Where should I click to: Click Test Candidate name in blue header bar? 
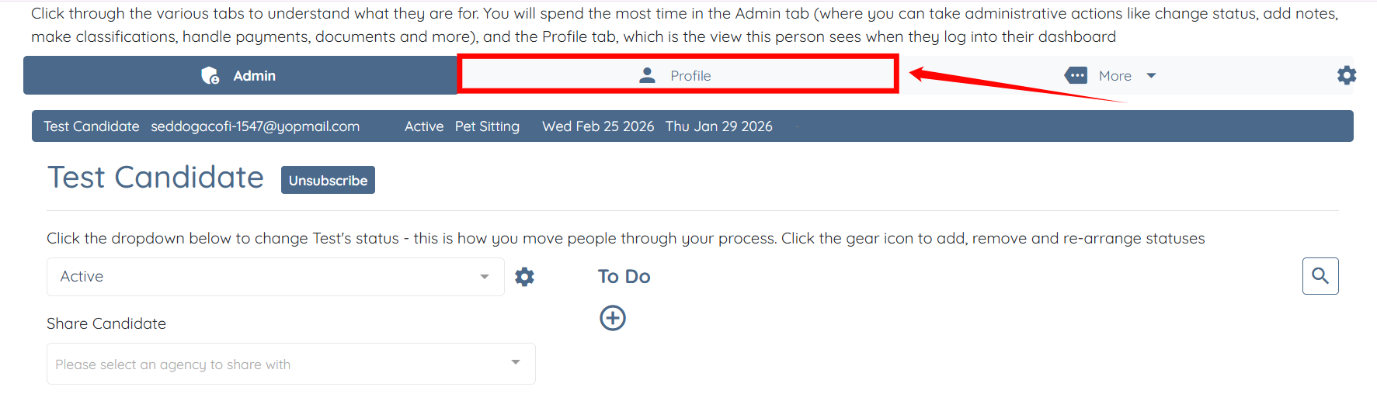(92, 126)
